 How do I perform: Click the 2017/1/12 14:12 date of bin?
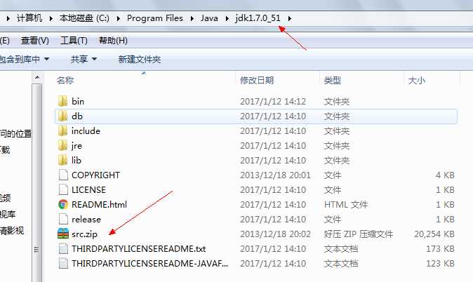[273, 101]
